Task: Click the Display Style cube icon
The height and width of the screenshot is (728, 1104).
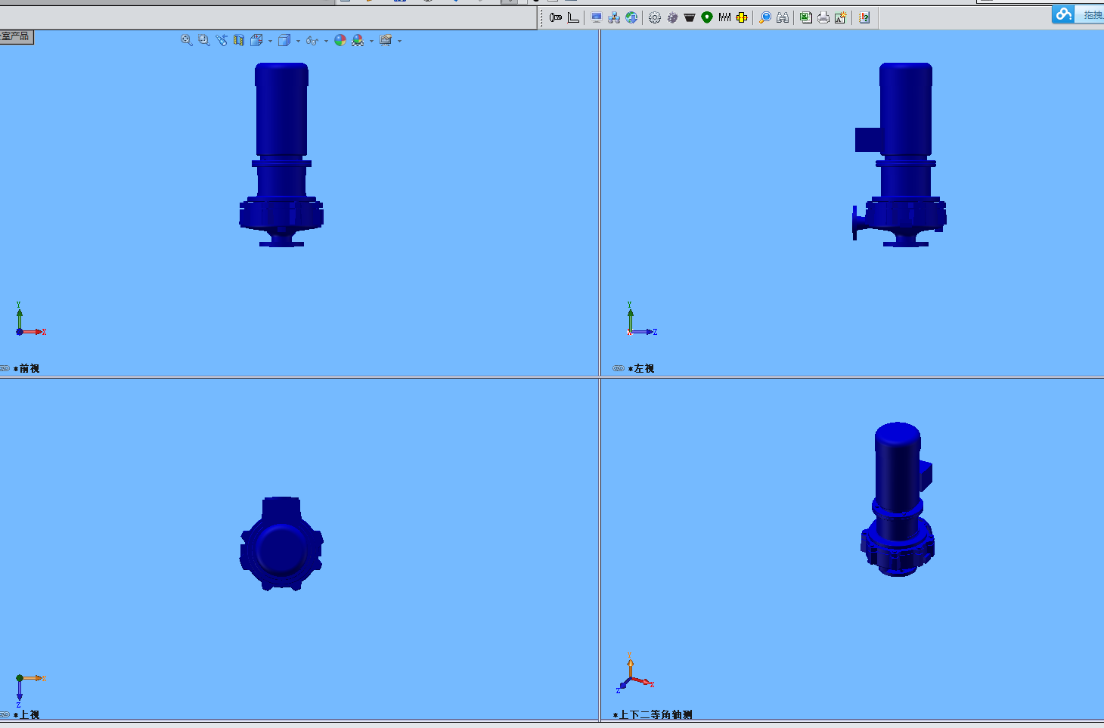Action: [284, 40]
